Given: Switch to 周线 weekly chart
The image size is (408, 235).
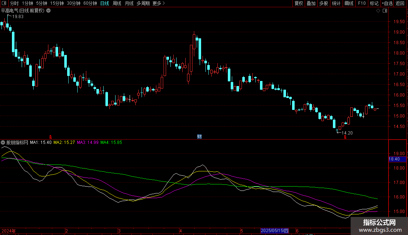Looking at the screenshot, I should point(117,3).
